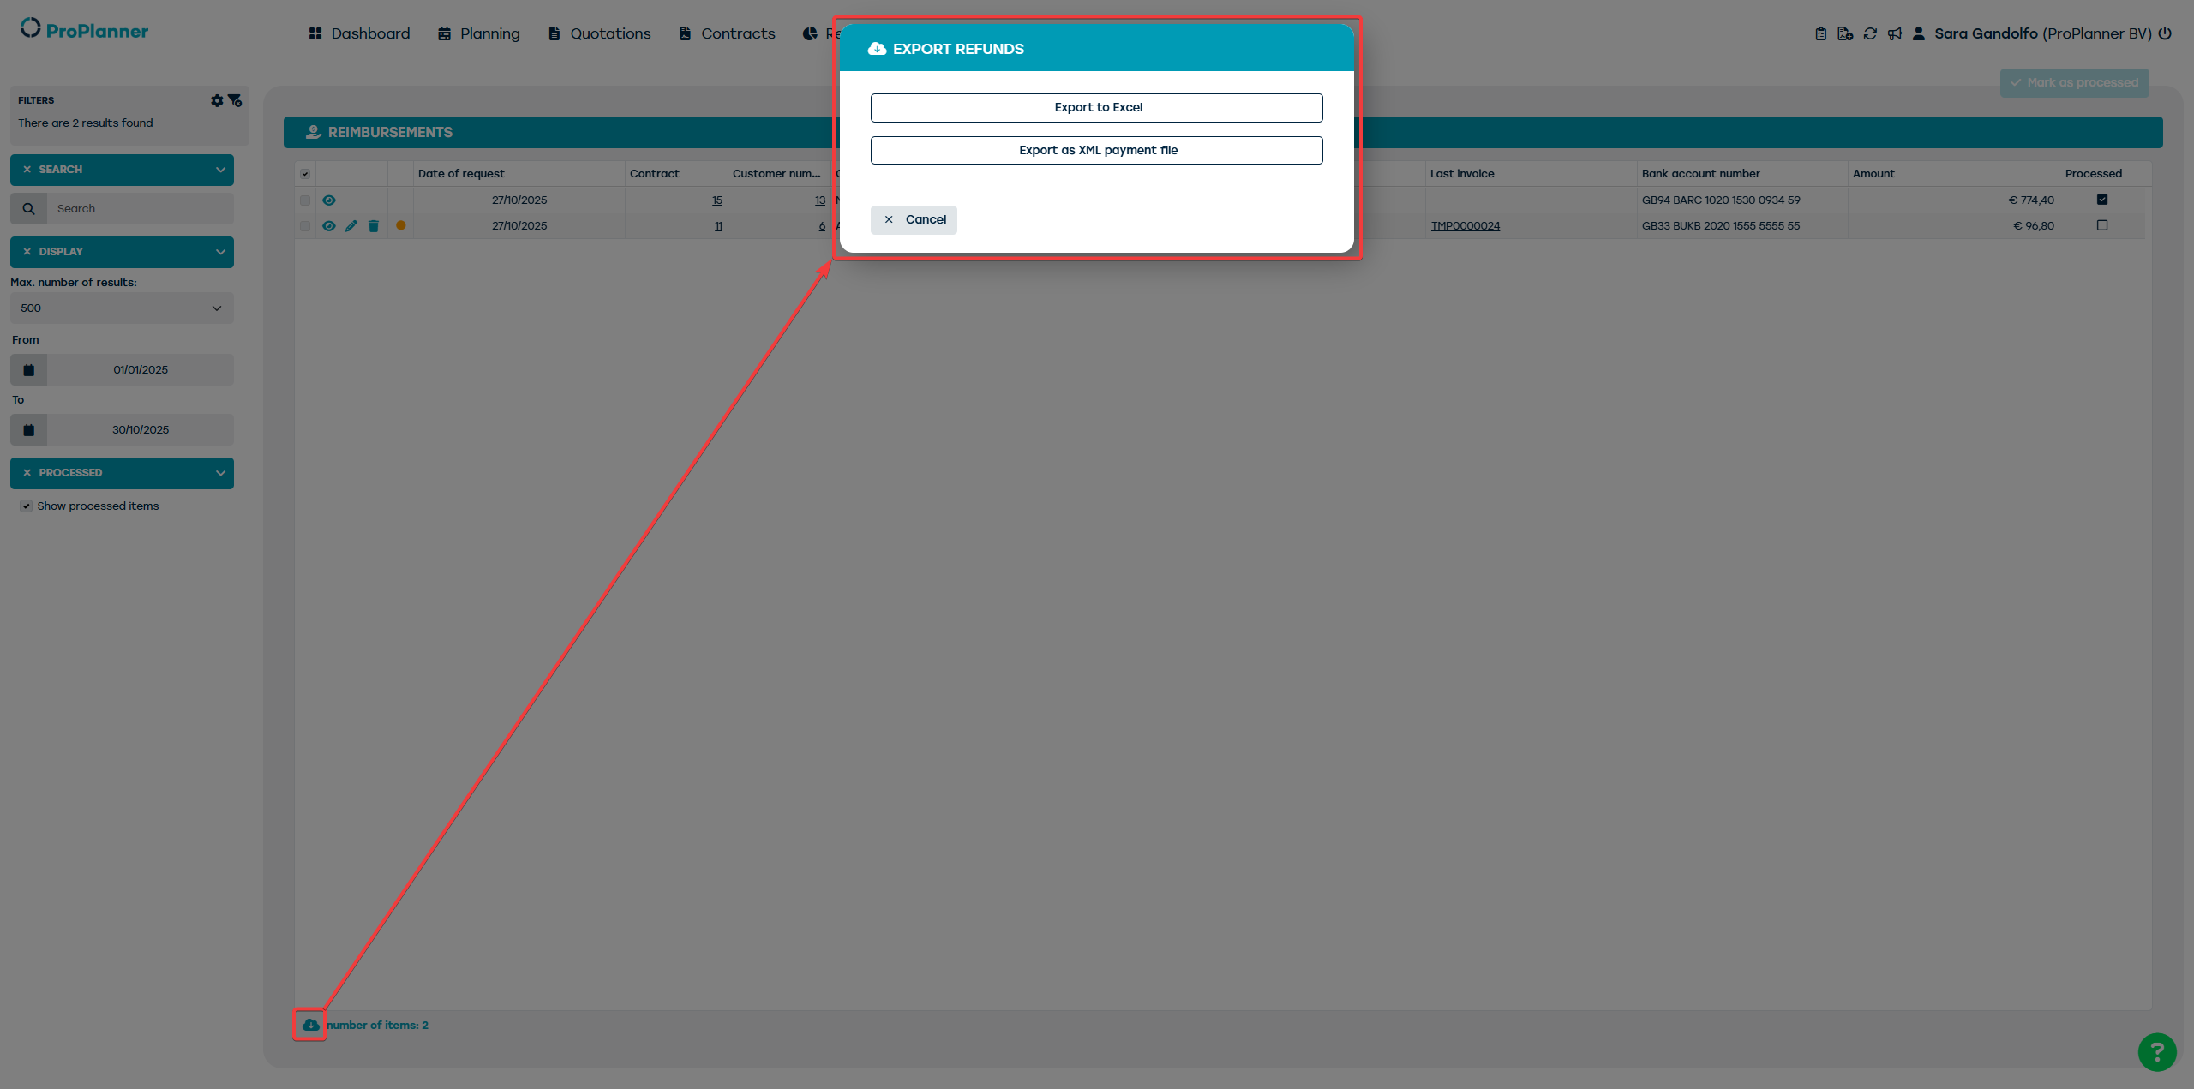Open Max. number of results dropdown

[x=122, y=308]
